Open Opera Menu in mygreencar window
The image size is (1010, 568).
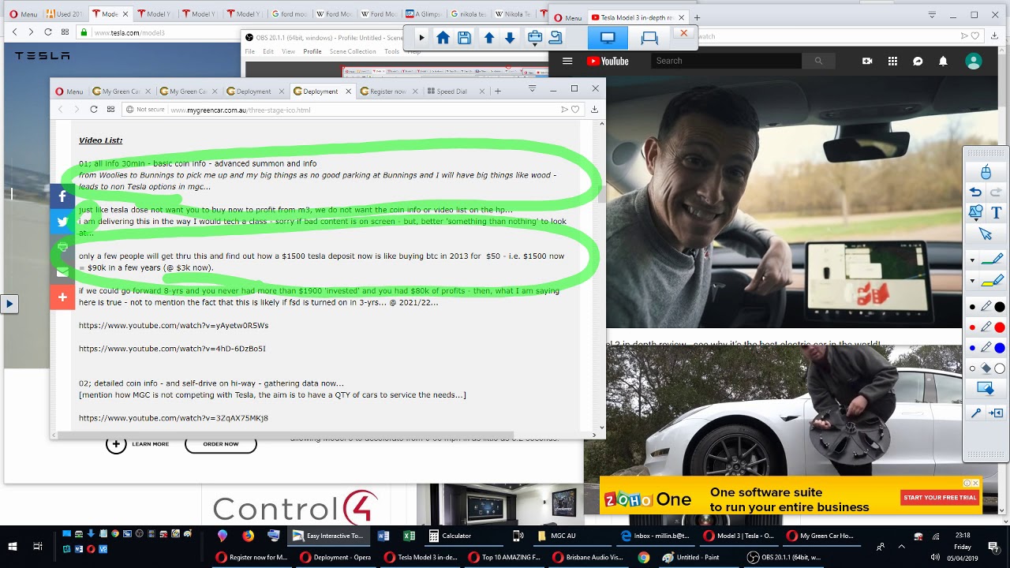69,91
